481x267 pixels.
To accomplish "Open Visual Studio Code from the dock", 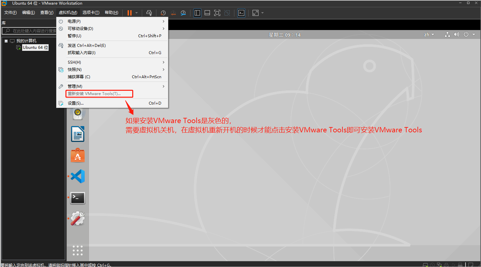I will (x=78, y=176).
